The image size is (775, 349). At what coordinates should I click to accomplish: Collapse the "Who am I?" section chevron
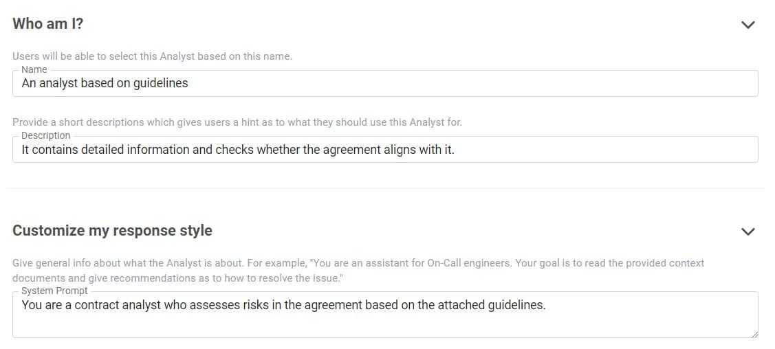[748, 25]
